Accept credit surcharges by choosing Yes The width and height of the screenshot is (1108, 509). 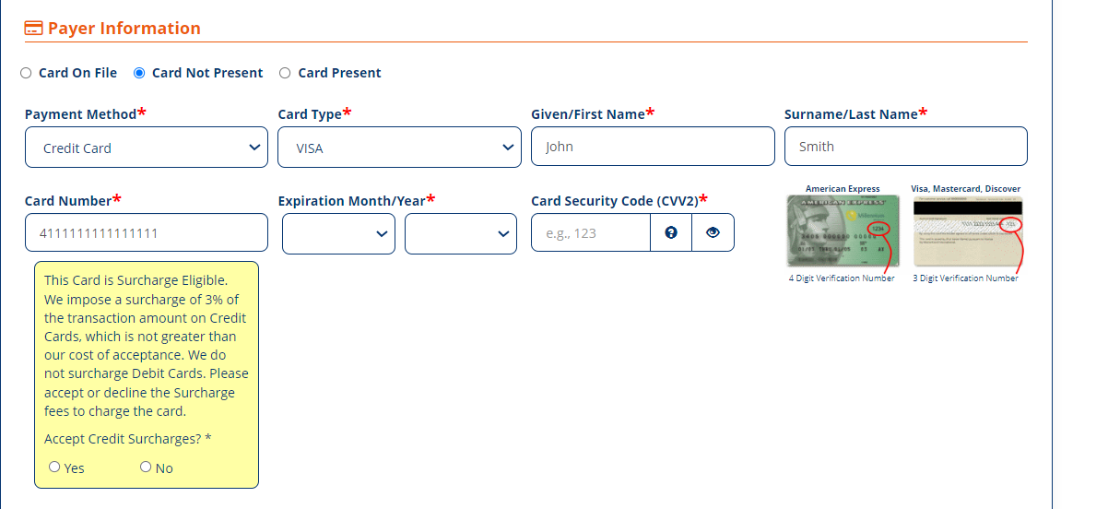(54, 468)
